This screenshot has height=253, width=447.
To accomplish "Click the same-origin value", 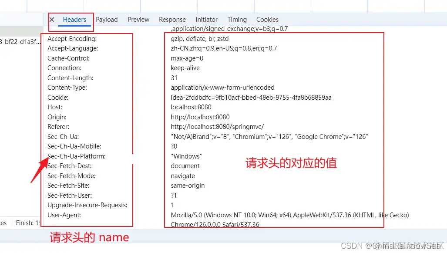I will click(188, 186).
